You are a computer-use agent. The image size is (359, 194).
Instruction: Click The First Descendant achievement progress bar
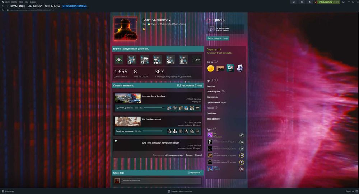click(x=152, y=131)
